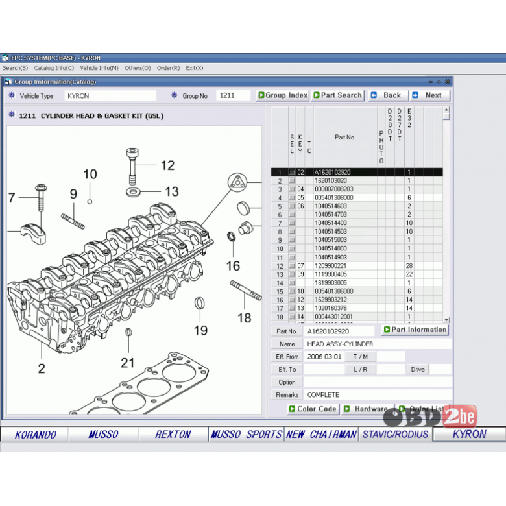Click the T / M label button

361,357
